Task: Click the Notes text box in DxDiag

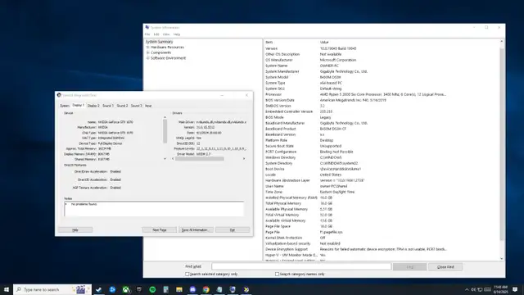Action: (x=154, y=209)
